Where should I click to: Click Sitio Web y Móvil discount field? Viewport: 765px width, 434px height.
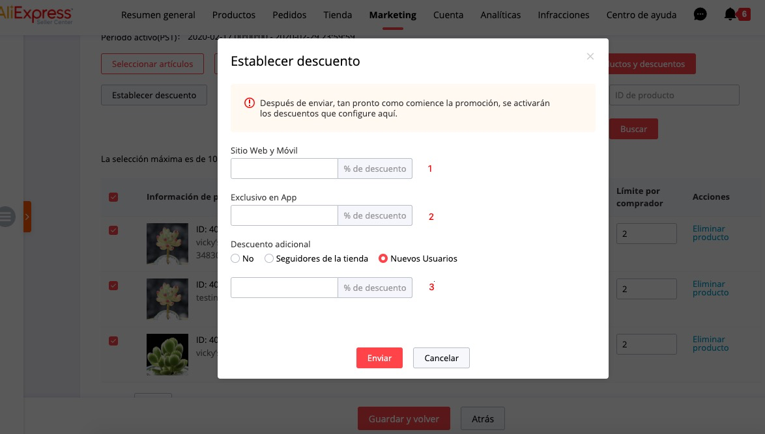[x=284, y=169]
